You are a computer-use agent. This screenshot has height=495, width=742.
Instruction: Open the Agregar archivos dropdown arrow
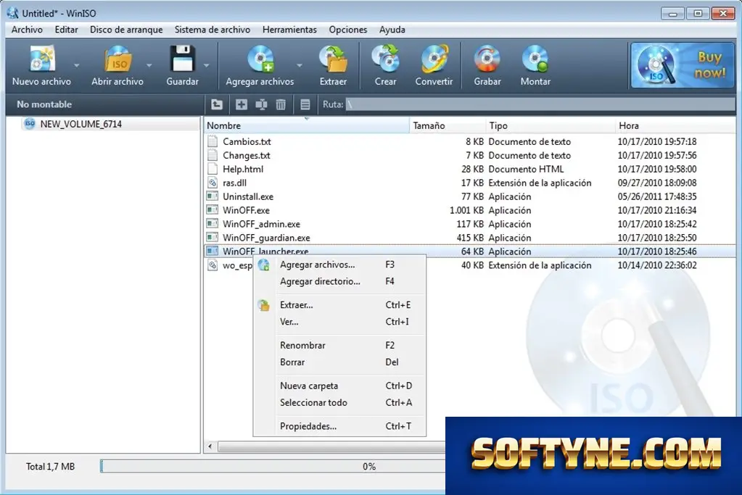299,65
